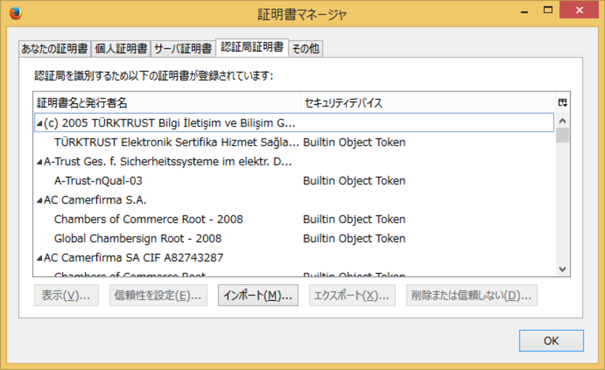Collapse the A-Trust Ges. f. Sicherheitssysteme group
This screenshot has width=605, height=370.
click(40, 162)
